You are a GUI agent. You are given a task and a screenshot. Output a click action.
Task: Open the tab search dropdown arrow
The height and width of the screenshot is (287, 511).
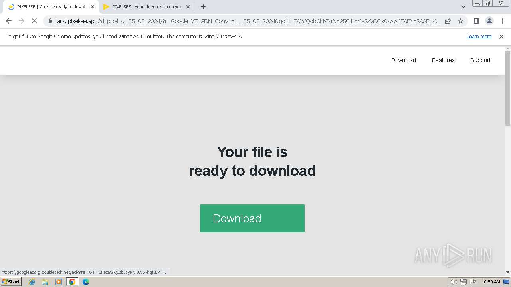tap(463, 7)
